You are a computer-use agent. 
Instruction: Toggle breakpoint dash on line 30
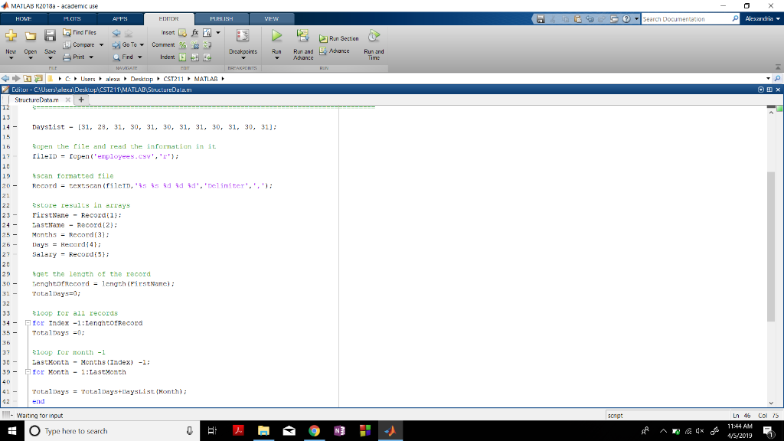[x=15, y=284]
